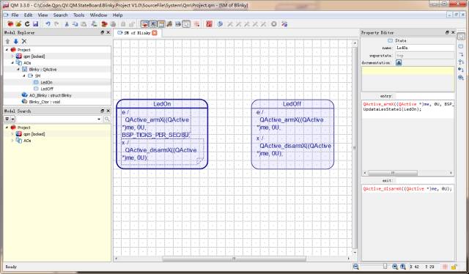The height and width of the screenshot is (274, 469).
Task: Click the Copy icon in the toolbar
Action: coord(75,24)
